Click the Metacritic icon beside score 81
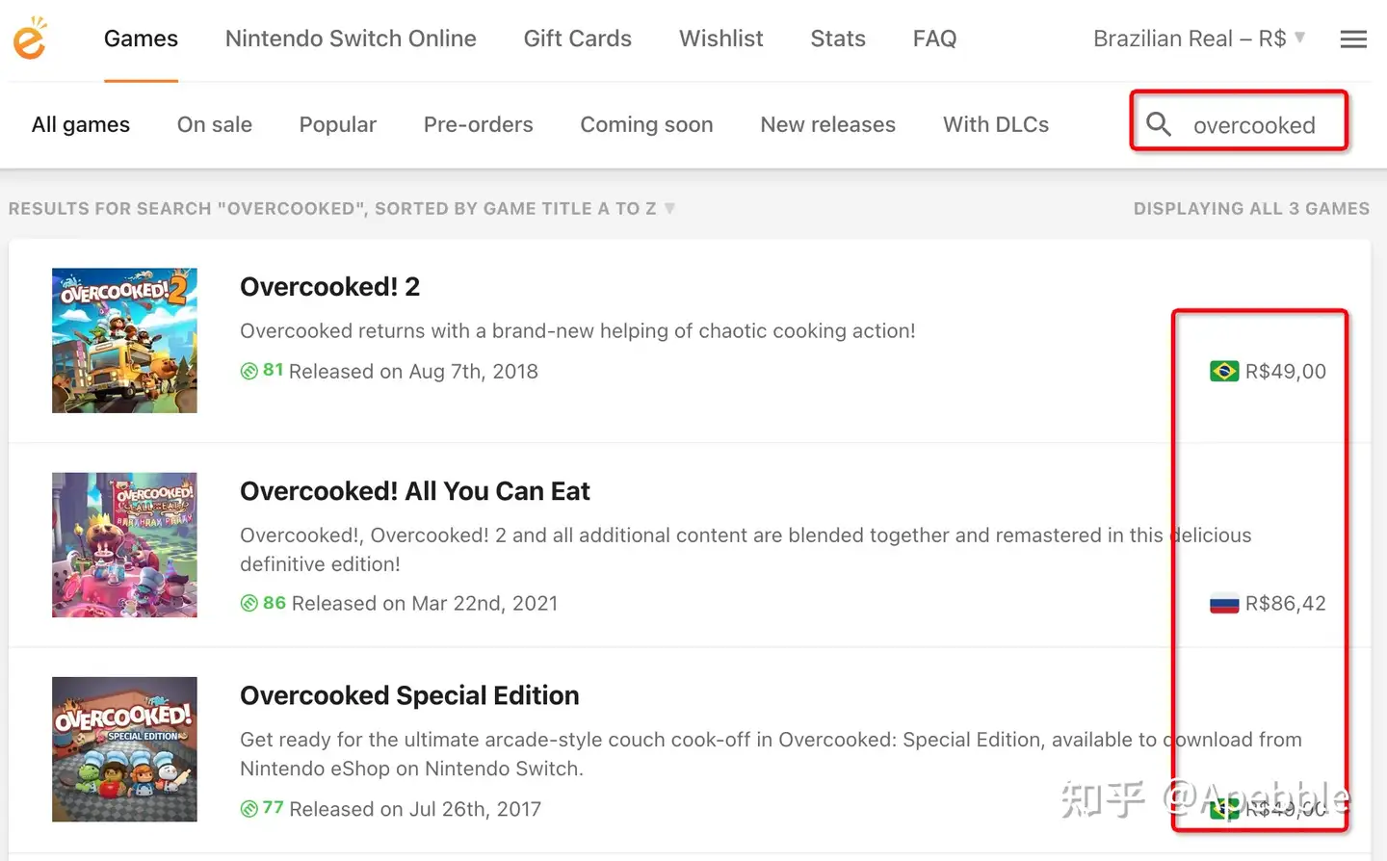 tap(249, 371)
